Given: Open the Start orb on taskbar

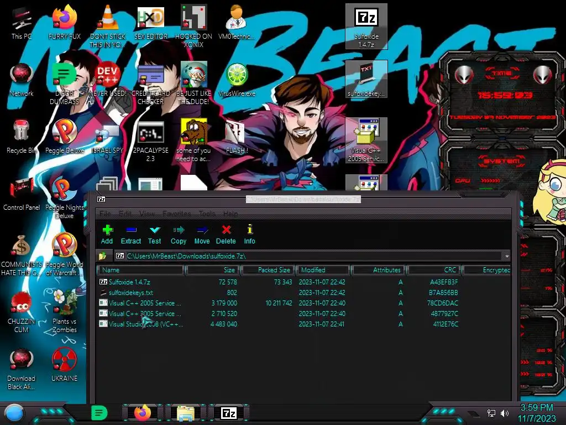Looking at the screenshot, I should [14, 413].
